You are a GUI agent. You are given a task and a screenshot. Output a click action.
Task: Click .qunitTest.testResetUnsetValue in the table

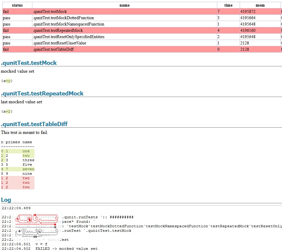pos(59,43)
